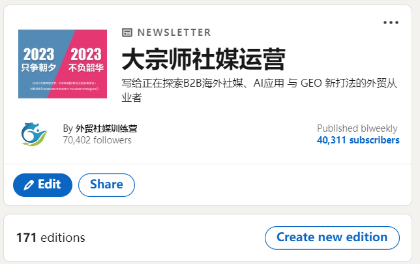Open the newsletter cover image
Viewport: 420px width, 264px height.
point(63,64)
